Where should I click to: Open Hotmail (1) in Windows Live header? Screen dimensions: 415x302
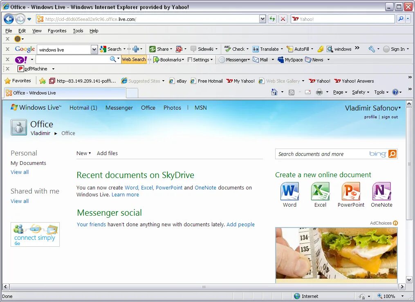(x=83, y=108)
